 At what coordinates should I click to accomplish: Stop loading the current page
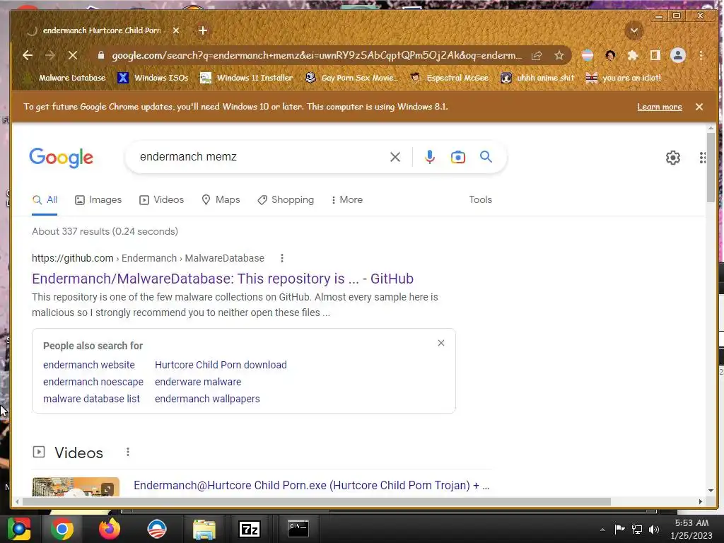tap(73, 55)
